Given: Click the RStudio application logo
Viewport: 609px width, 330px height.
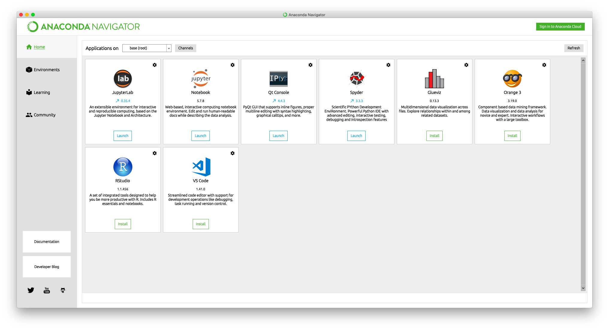Looking at the screenshot, I should [123, 167].
